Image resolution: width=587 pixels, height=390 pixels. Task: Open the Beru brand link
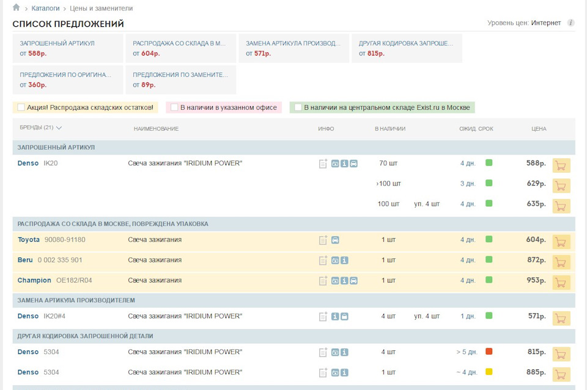click(25, 260)
